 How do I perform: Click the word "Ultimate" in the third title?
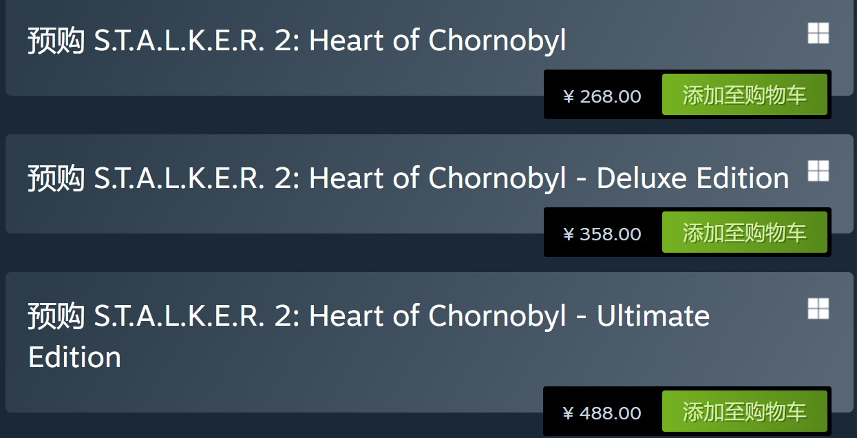[x=653, y=316]
